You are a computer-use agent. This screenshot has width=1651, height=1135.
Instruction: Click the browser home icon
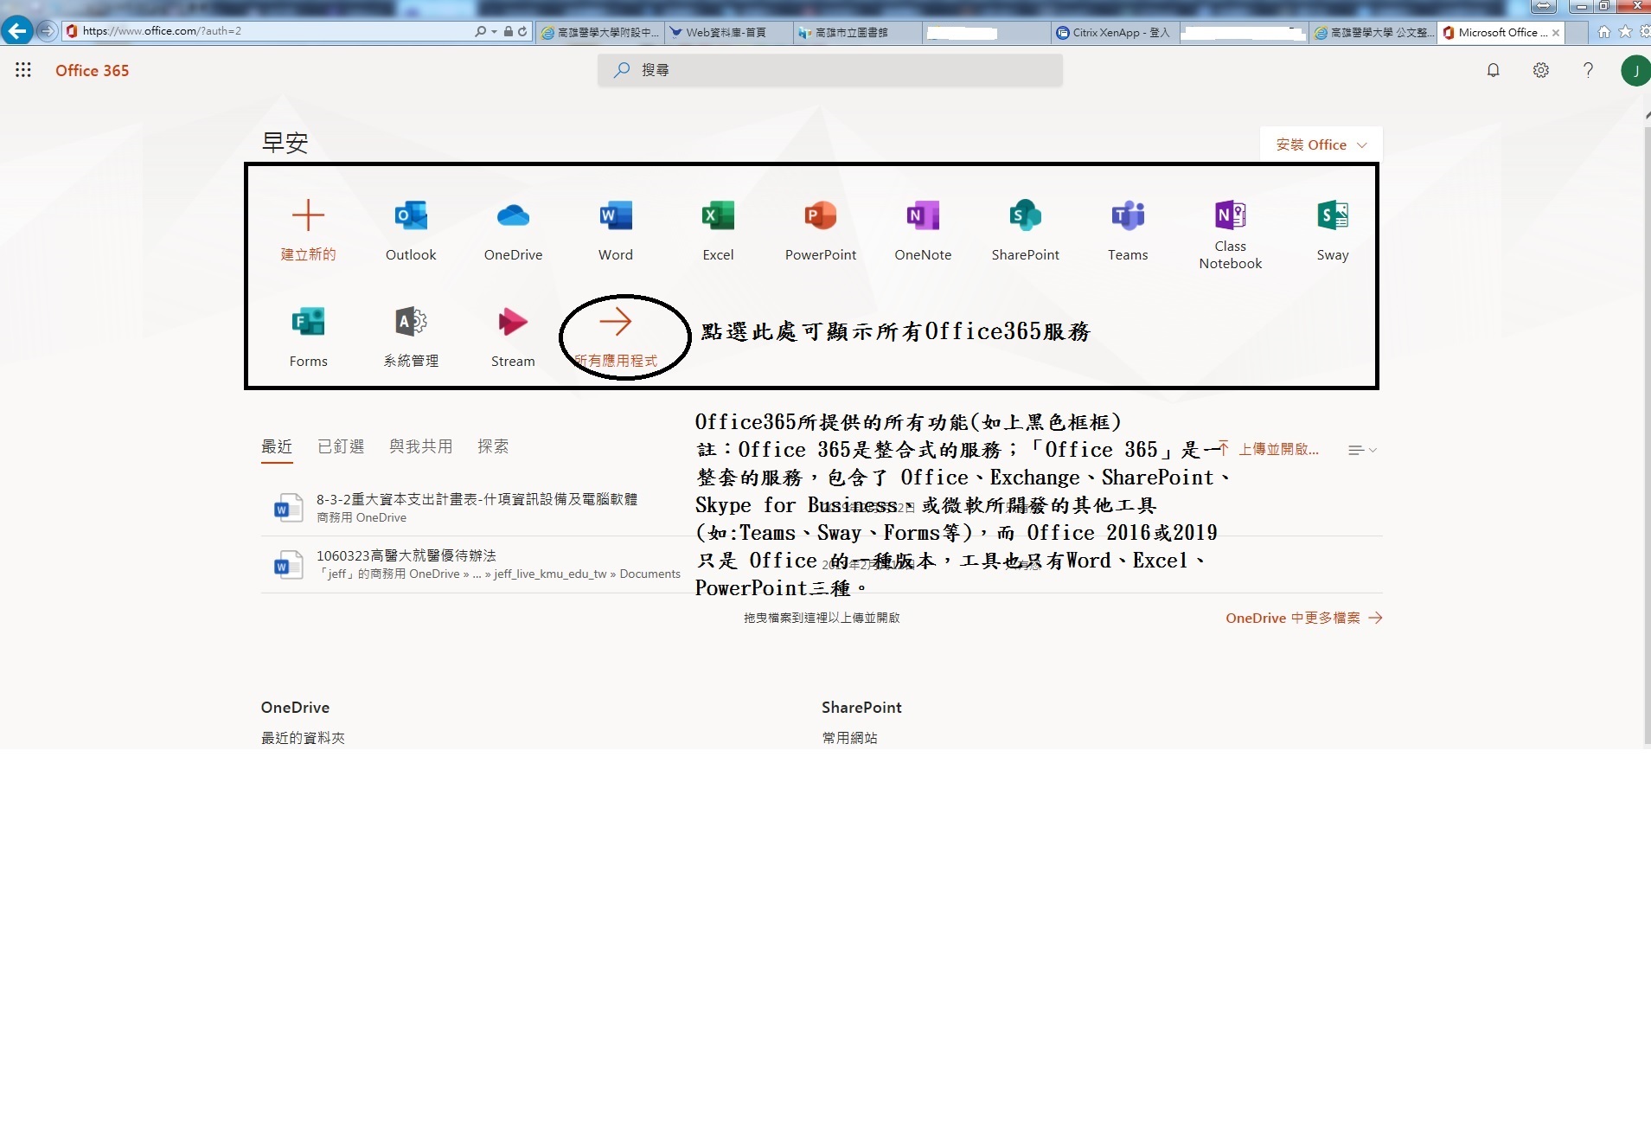click(x=1604, y=32)
